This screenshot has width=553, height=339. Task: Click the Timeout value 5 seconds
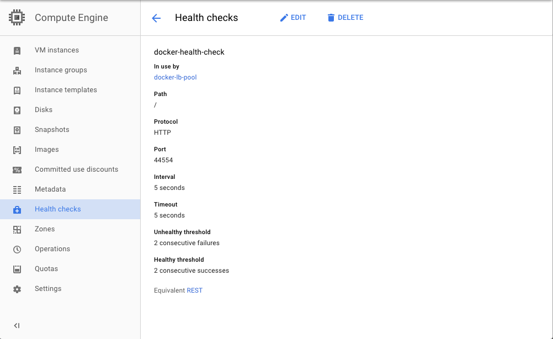[x=169, y=215]
